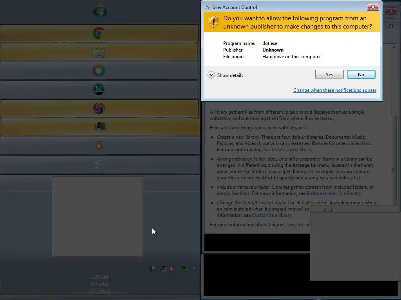Click the network tray icon

click(x=163, y=268)
